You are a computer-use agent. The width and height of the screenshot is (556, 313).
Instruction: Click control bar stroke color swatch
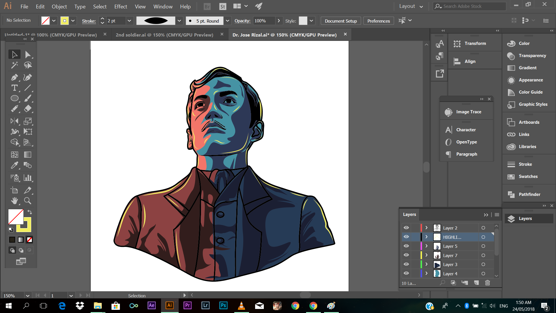pyautogui.click(x=64, y=21)
